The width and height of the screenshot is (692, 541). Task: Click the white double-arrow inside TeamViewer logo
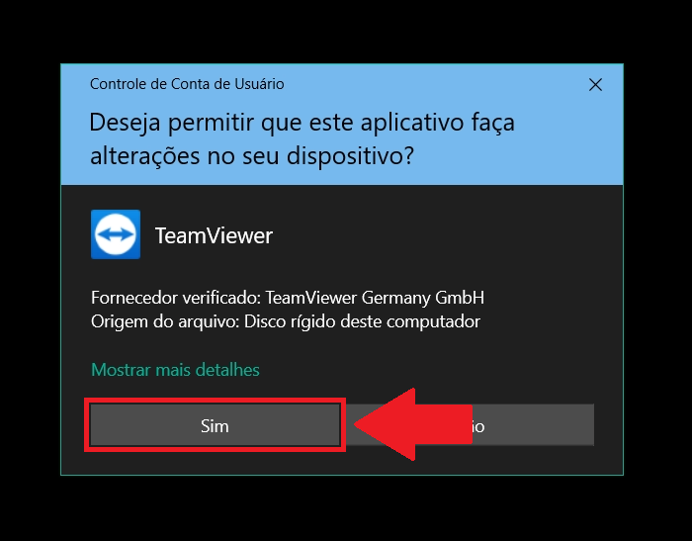click(x=116, y=234)
